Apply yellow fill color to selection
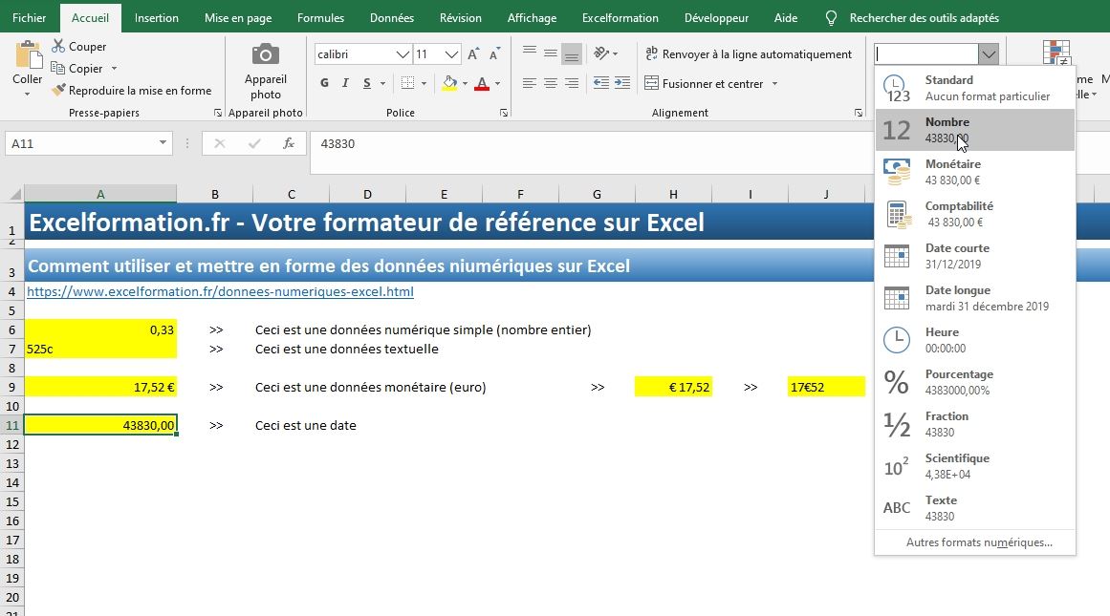 [x=449, y=83]
